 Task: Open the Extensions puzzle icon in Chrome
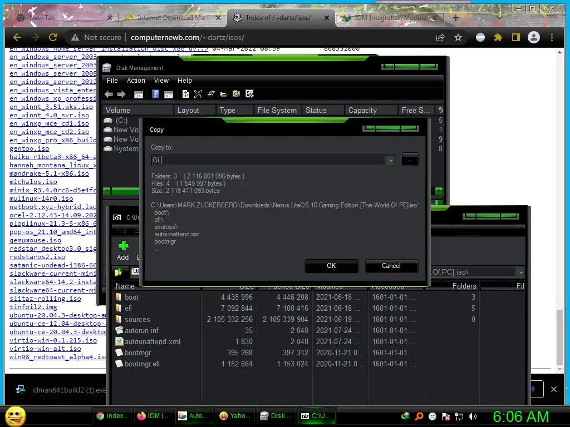498,37
